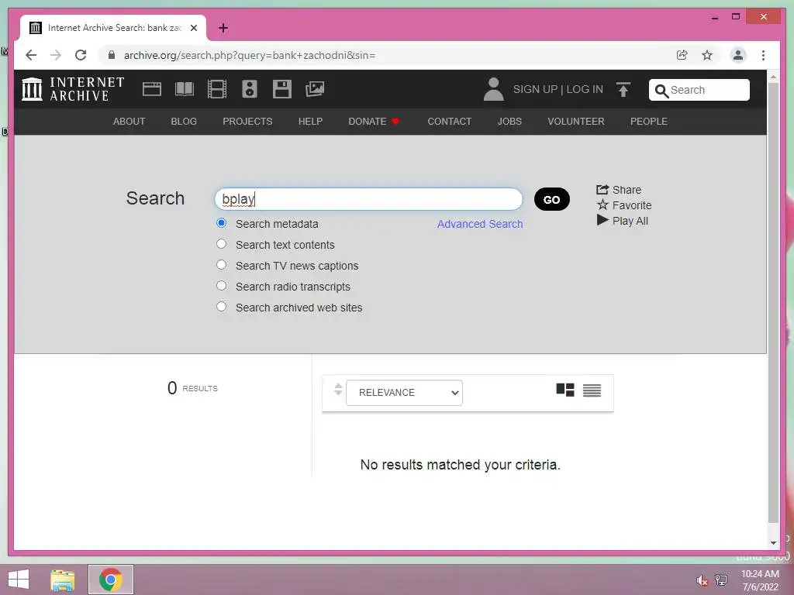Open the Software floppy disk icon

[x=282, y=89]
